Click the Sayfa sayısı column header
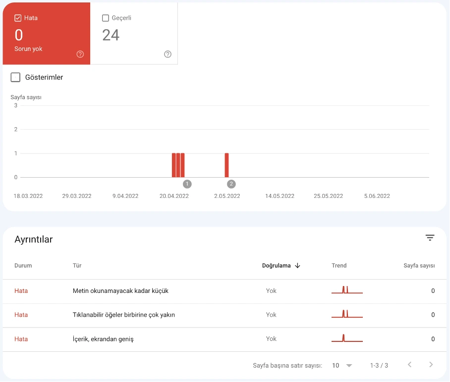The height and width of the screenshot is (382, 450). click(x=419, y=266)
